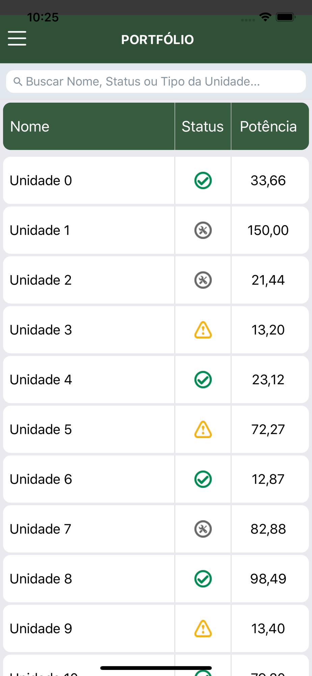Click the green check status for Unidade 8
The image size is (312, 676).
click(x=203, y=579)
